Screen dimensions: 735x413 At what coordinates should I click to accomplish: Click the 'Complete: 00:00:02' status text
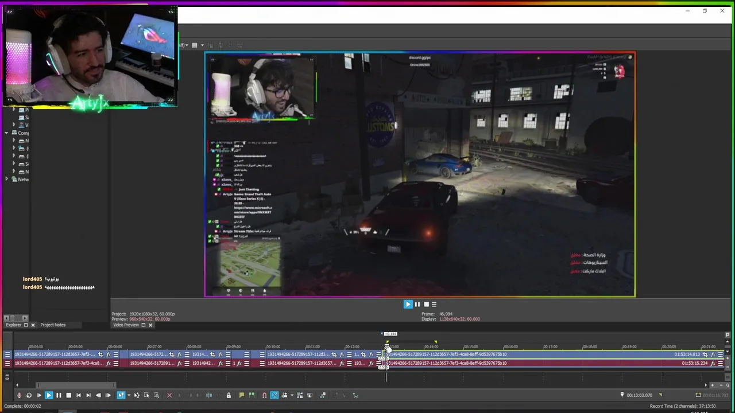coord(23,406)
